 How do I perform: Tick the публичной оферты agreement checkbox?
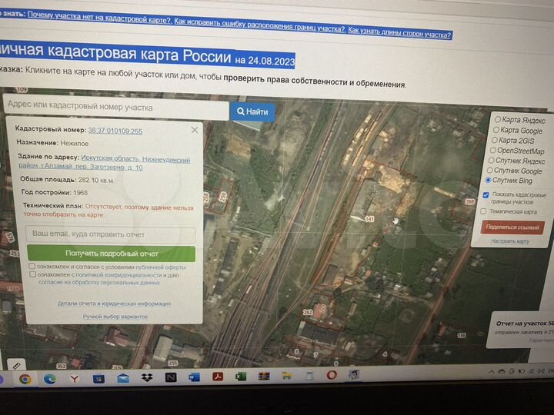[x=32, y=267]
